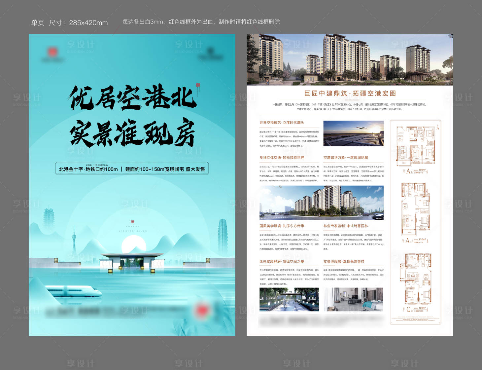Click the blurred dark logo at poster top-right
Viewport: 482px width, 370px height.
coord(210,53)
